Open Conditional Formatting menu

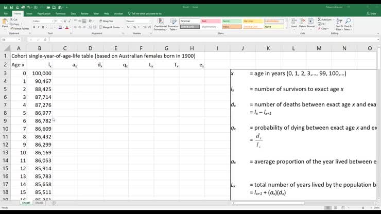pyautogui.click(x=160, y=25)
